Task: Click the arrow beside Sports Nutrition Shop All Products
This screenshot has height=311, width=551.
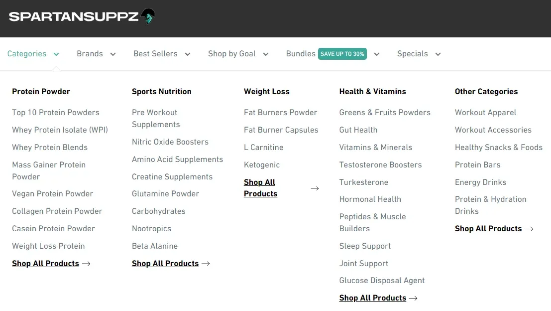Action: point(206,263)
